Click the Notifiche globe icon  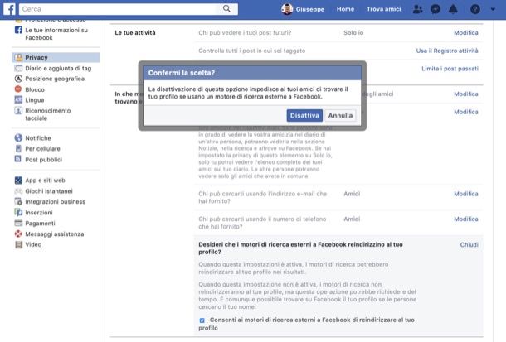pos(18,137)
